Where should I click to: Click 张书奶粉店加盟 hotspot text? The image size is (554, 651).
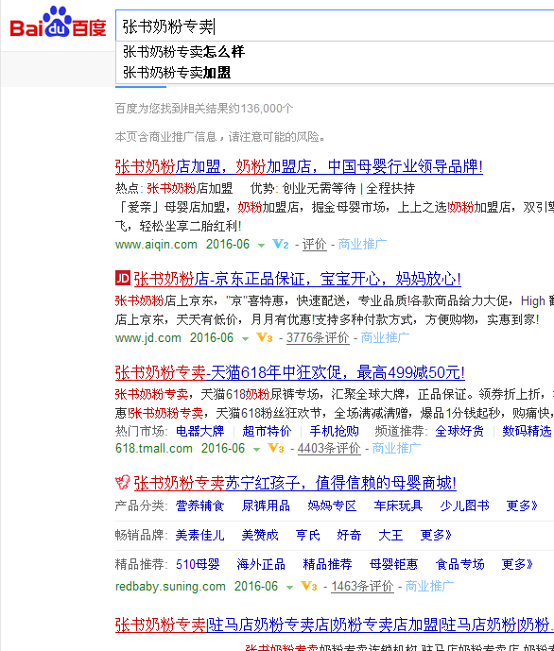[x=189, y=188]
